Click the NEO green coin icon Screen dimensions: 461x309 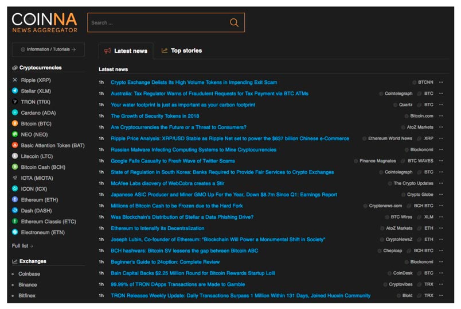[15, 134]
